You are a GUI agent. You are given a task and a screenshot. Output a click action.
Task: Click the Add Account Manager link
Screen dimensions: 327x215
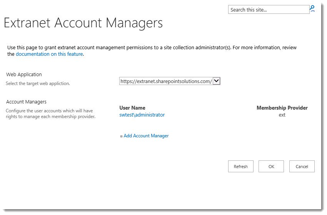point(146,136)
